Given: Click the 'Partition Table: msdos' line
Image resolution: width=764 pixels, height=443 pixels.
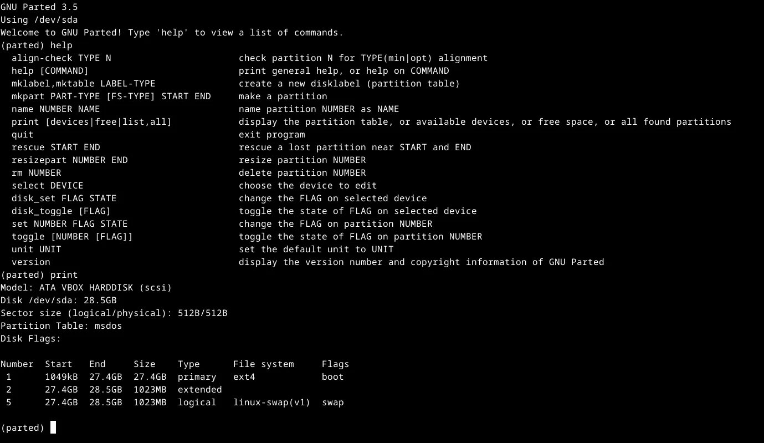Looking at the screenshot, I should 61,326.
